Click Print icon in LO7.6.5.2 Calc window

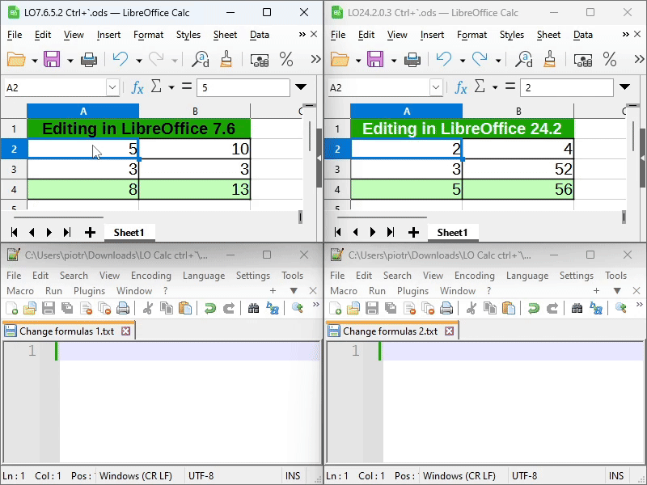coord(89,60)
